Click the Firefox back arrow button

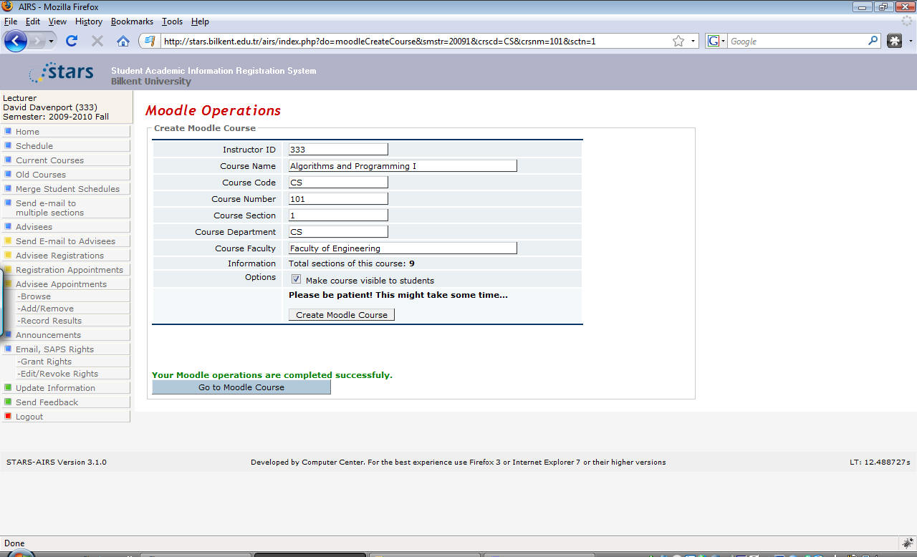15,41
